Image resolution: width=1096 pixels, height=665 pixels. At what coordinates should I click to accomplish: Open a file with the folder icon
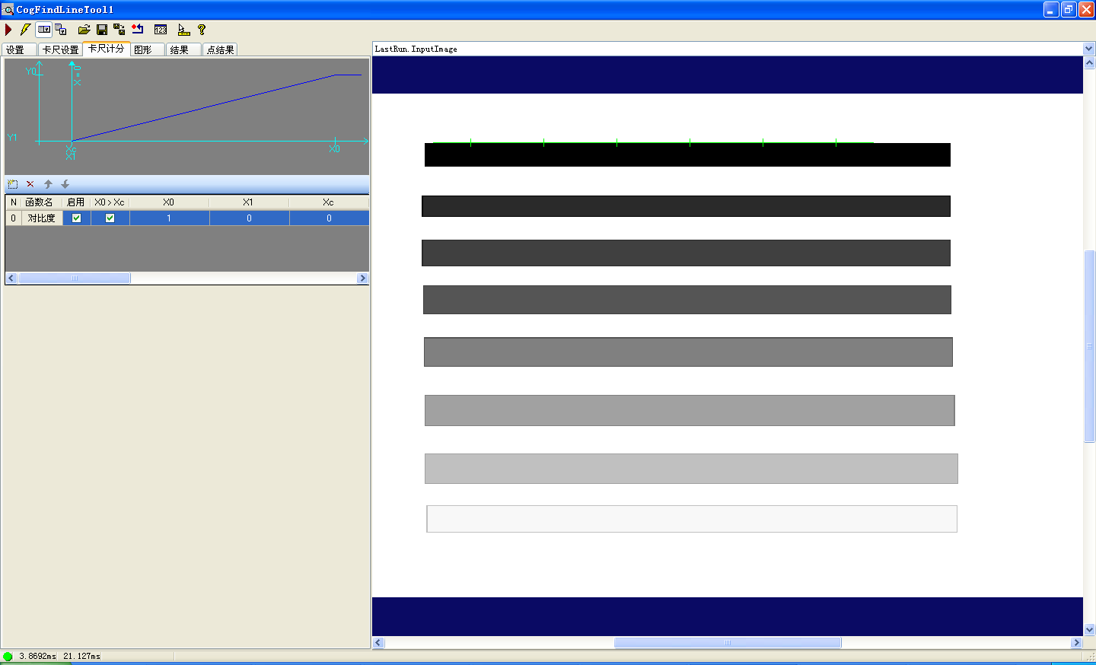point(84,30)
